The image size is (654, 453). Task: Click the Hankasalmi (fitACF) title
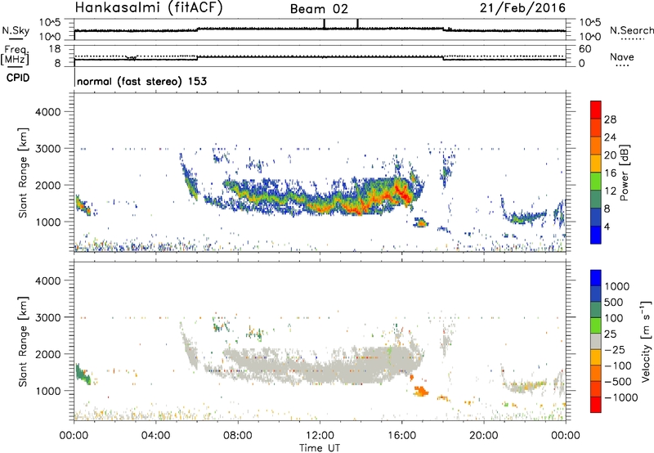149,7
